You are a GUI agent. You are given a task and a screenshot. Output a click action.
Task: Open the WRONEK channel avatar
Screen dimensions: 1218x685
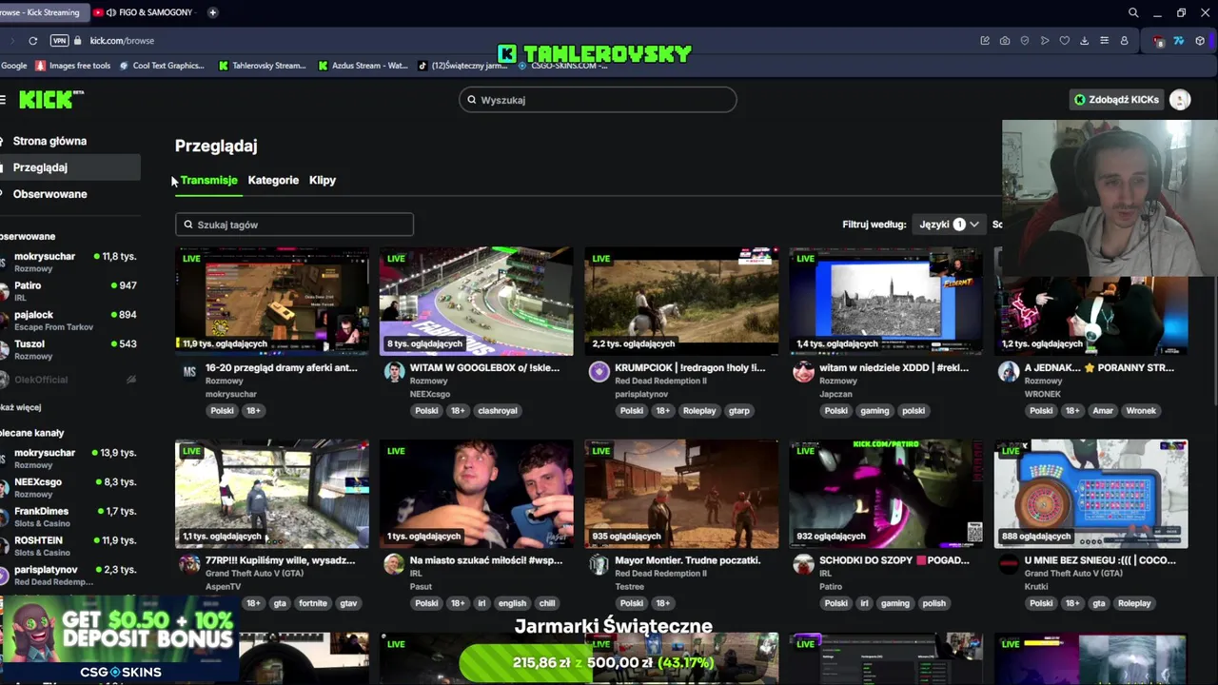1009,371
